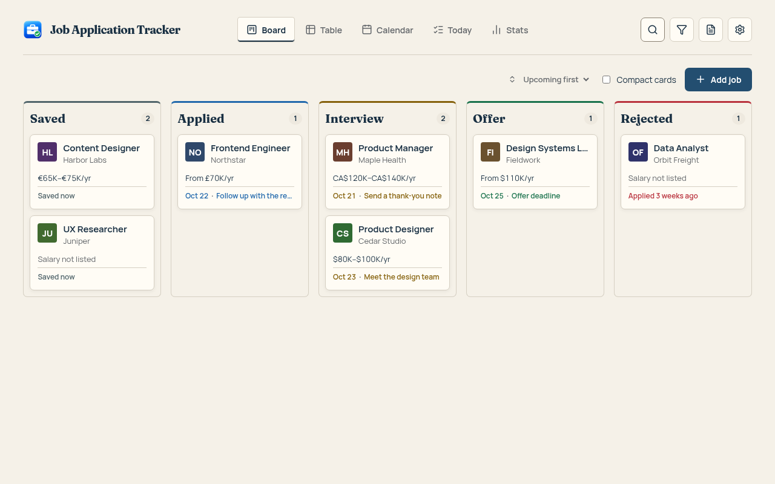775x484 pixels.
Task: Open the UX Researcher job title
Action: pos(95,229)
